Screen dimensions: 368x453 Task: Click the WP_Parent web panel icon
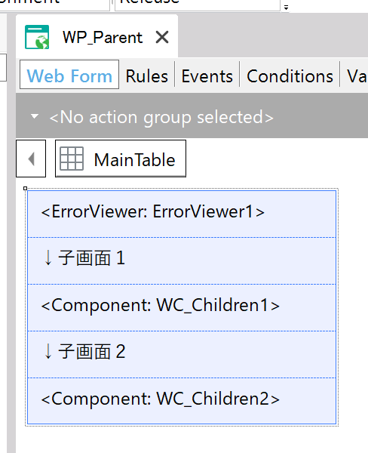coord(37,37)
